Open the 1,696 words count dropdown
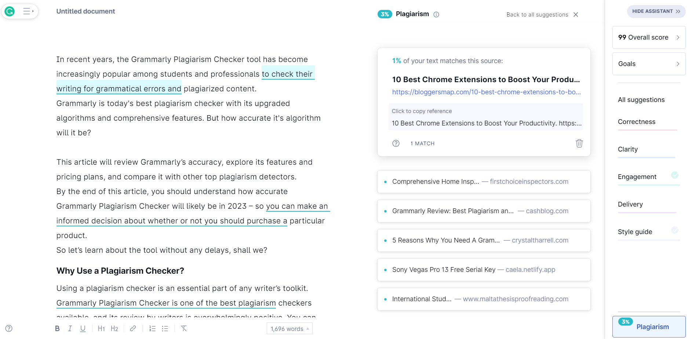 click(290, 329)
